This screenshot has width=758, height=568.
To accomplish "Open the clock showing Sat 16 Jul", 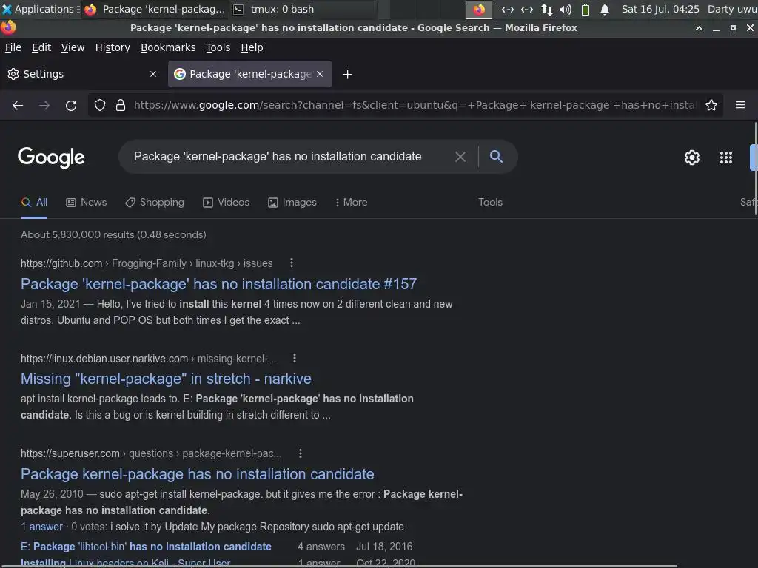I will [660, 9].
